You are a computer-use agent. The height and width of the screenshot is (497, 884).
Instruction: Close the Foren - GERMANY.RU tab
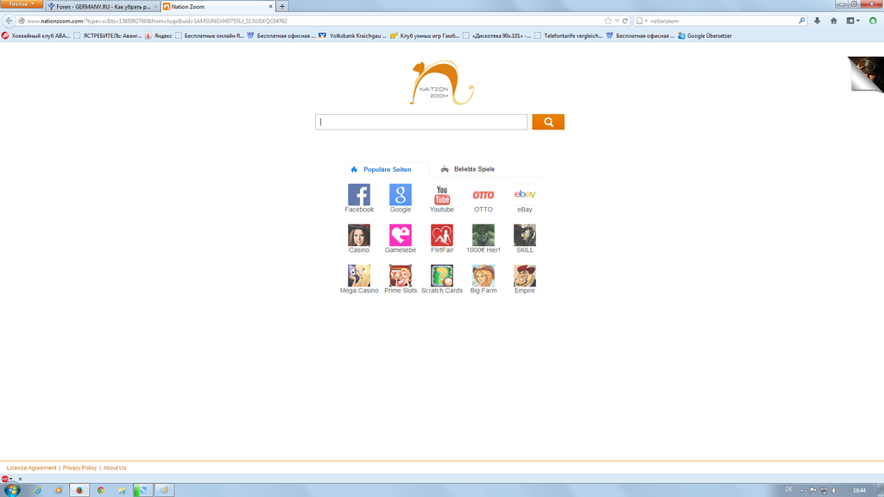point(155,7)
